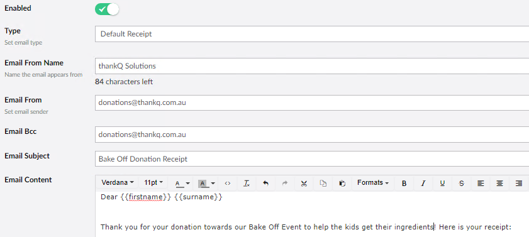Click the clear formatting icon
Image resolution: width=529 pixels, height=237 pixels.
(x=247, y=184)
